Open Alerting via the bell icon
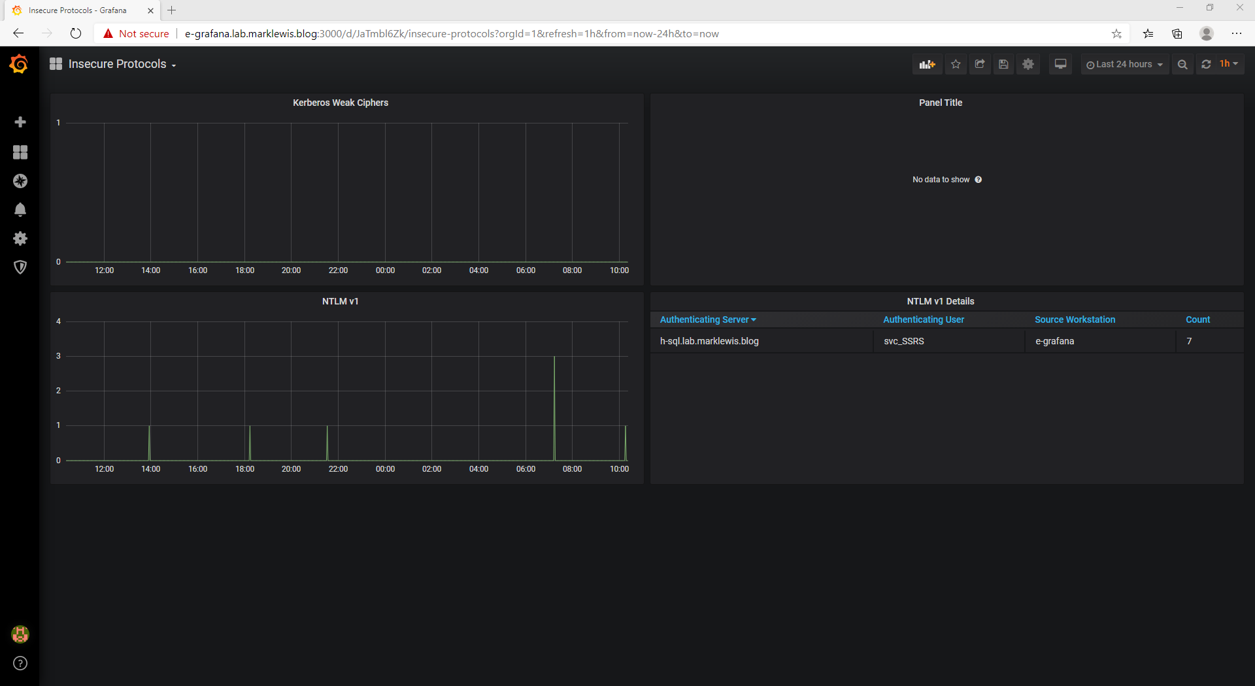Screen dimensions: 1255x686 click(20, 209)
